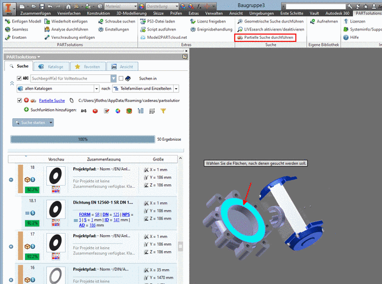Add the color wheel search function
This screenshot has height=284, width=382.
point(118,111)
